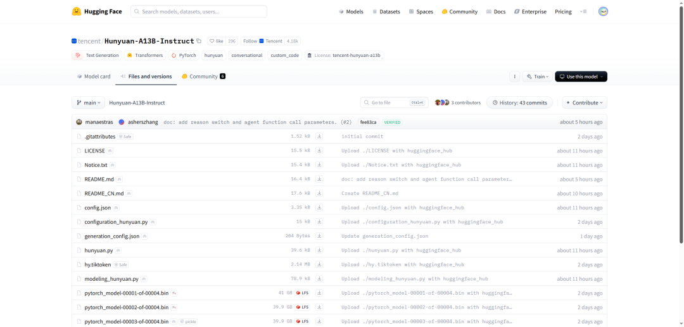The width and height of the screenshot is (684, 327).
Task: Open Enterprise in the top navigation
Action: (530, 12)
